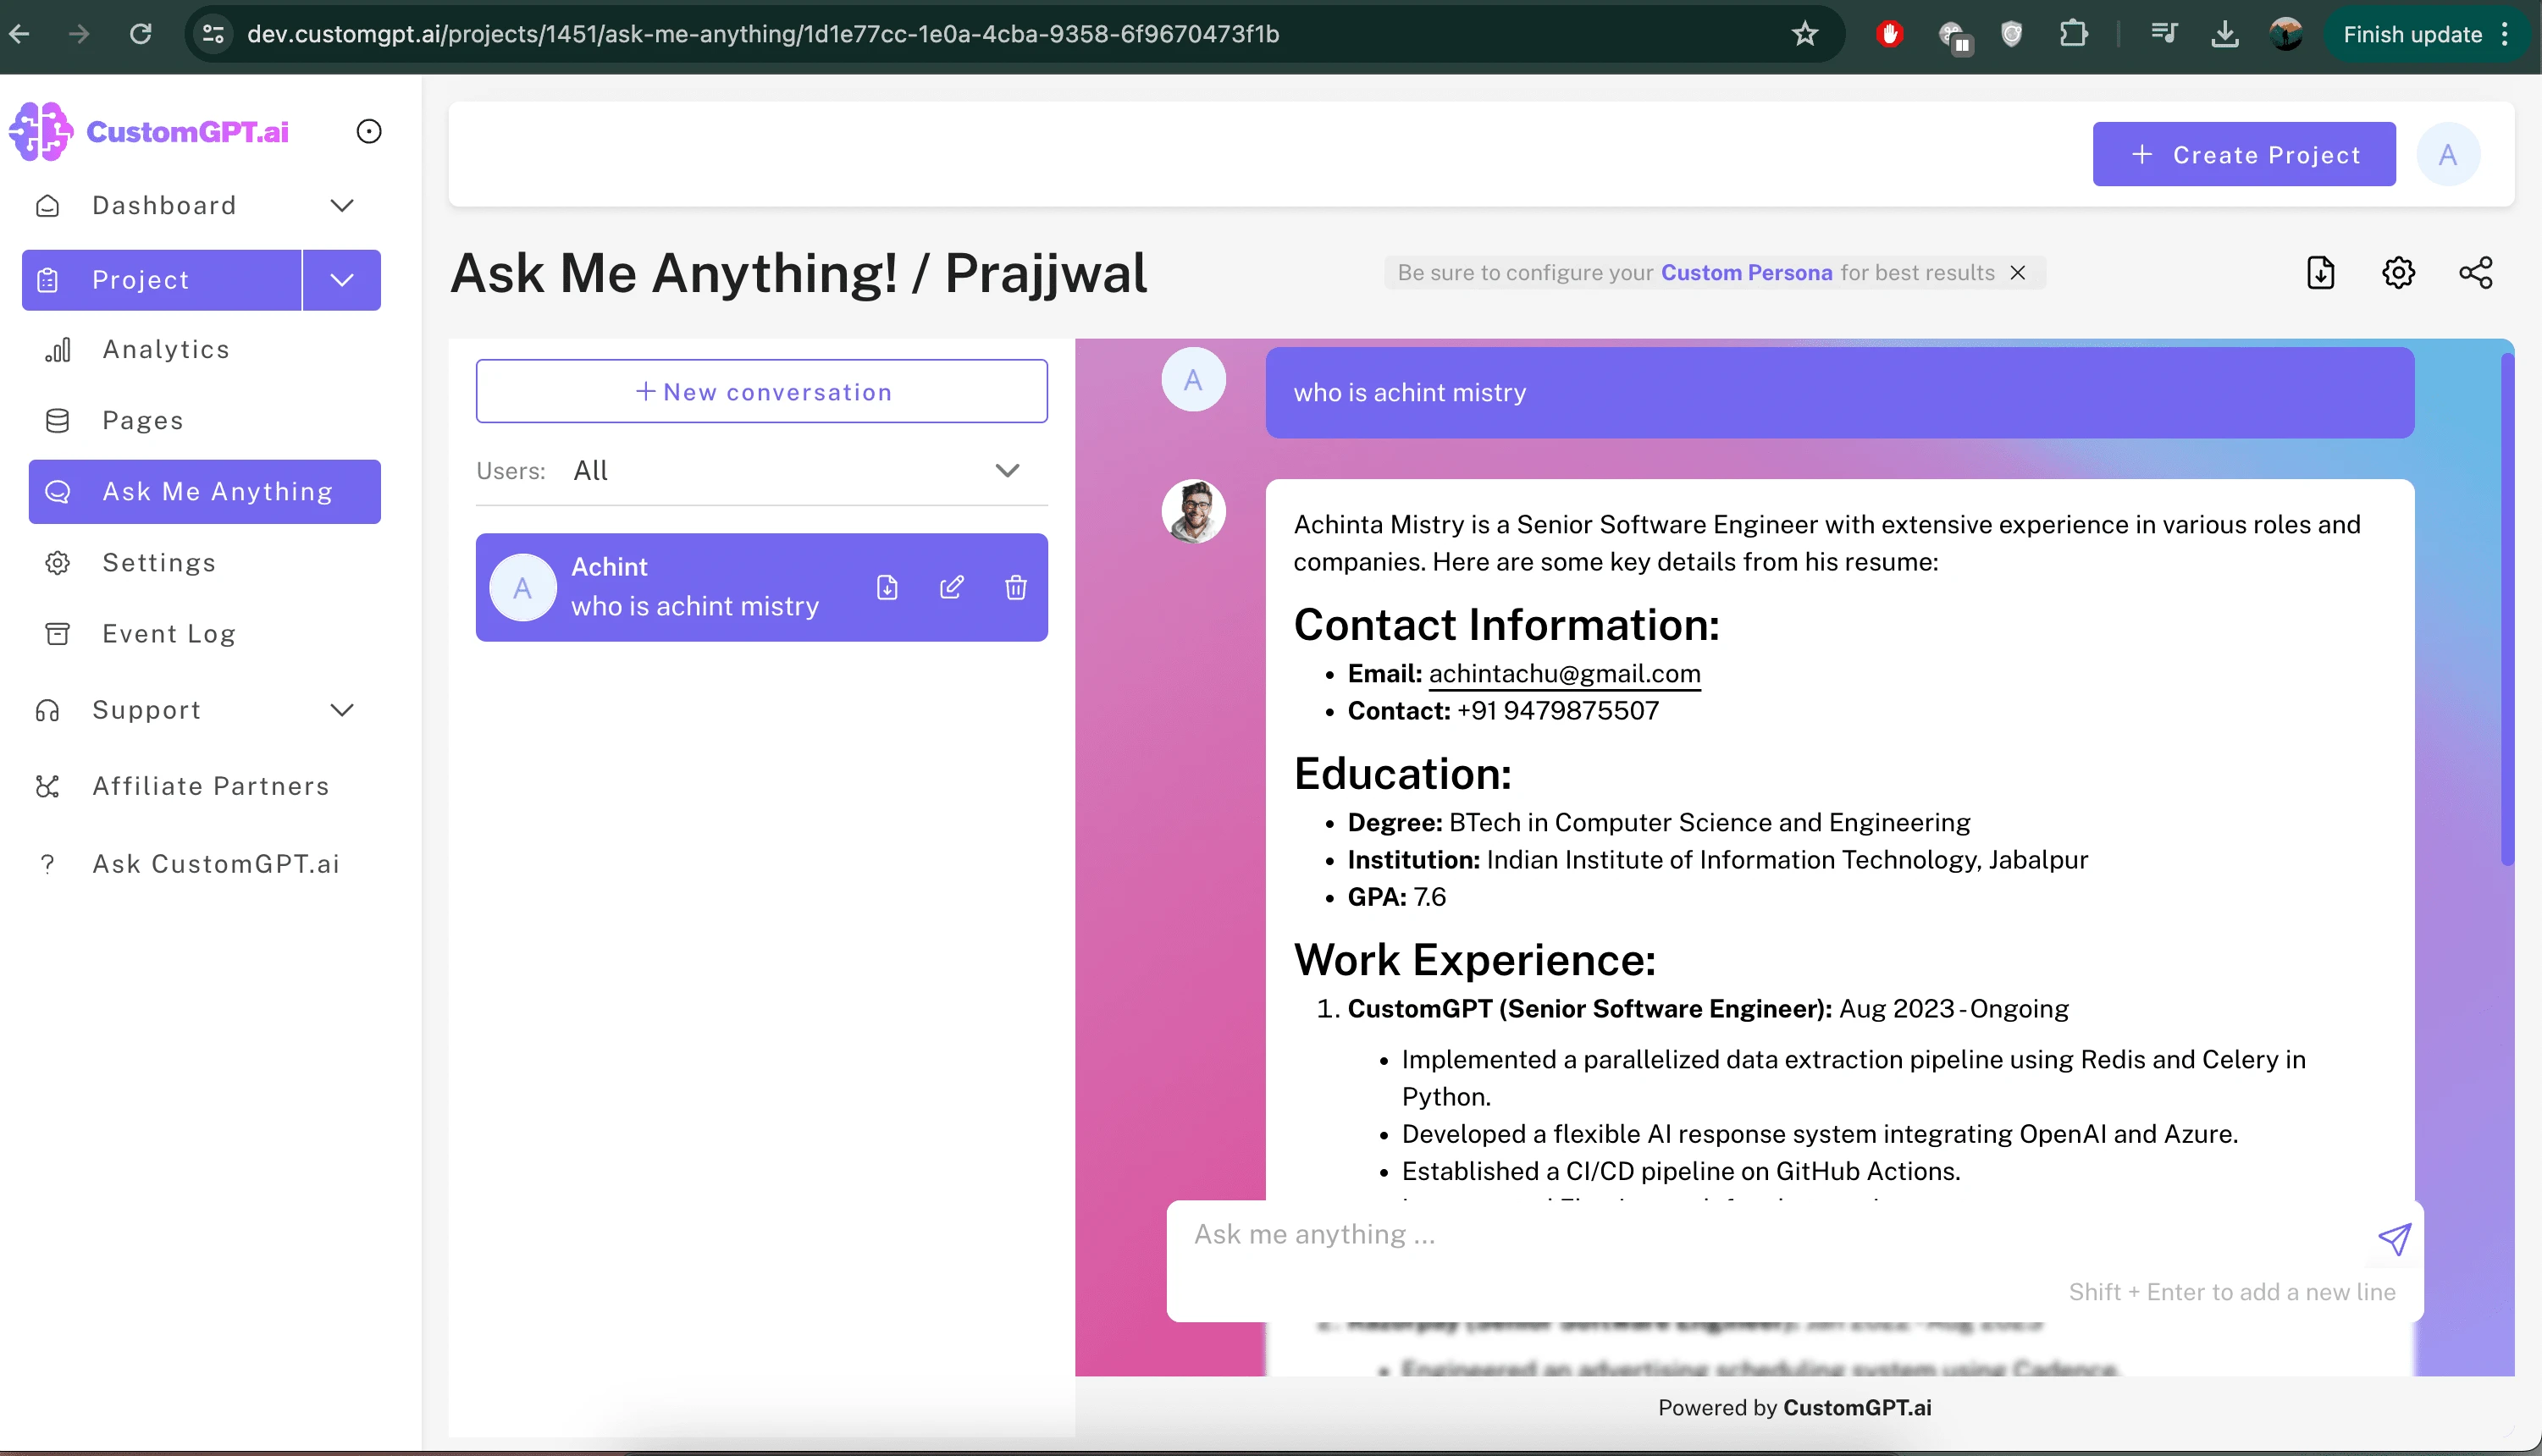Click the CustomGPT.ai brain logo
The height and width of the screenshot is (1456, 2542).
pyautogui.click(x=41, y=131)
